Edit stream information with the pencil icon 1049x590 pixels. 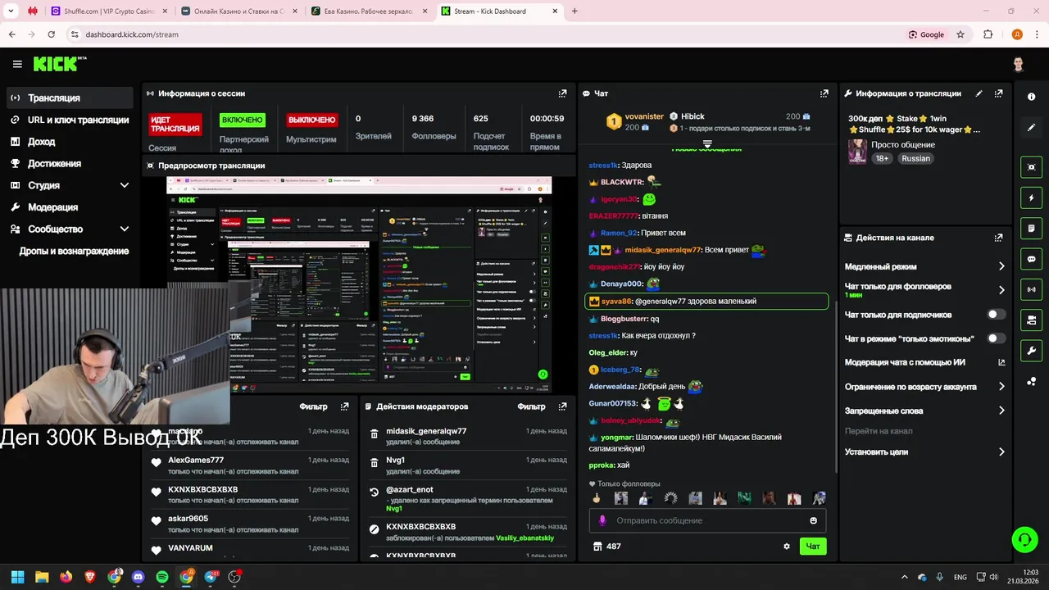979,93
